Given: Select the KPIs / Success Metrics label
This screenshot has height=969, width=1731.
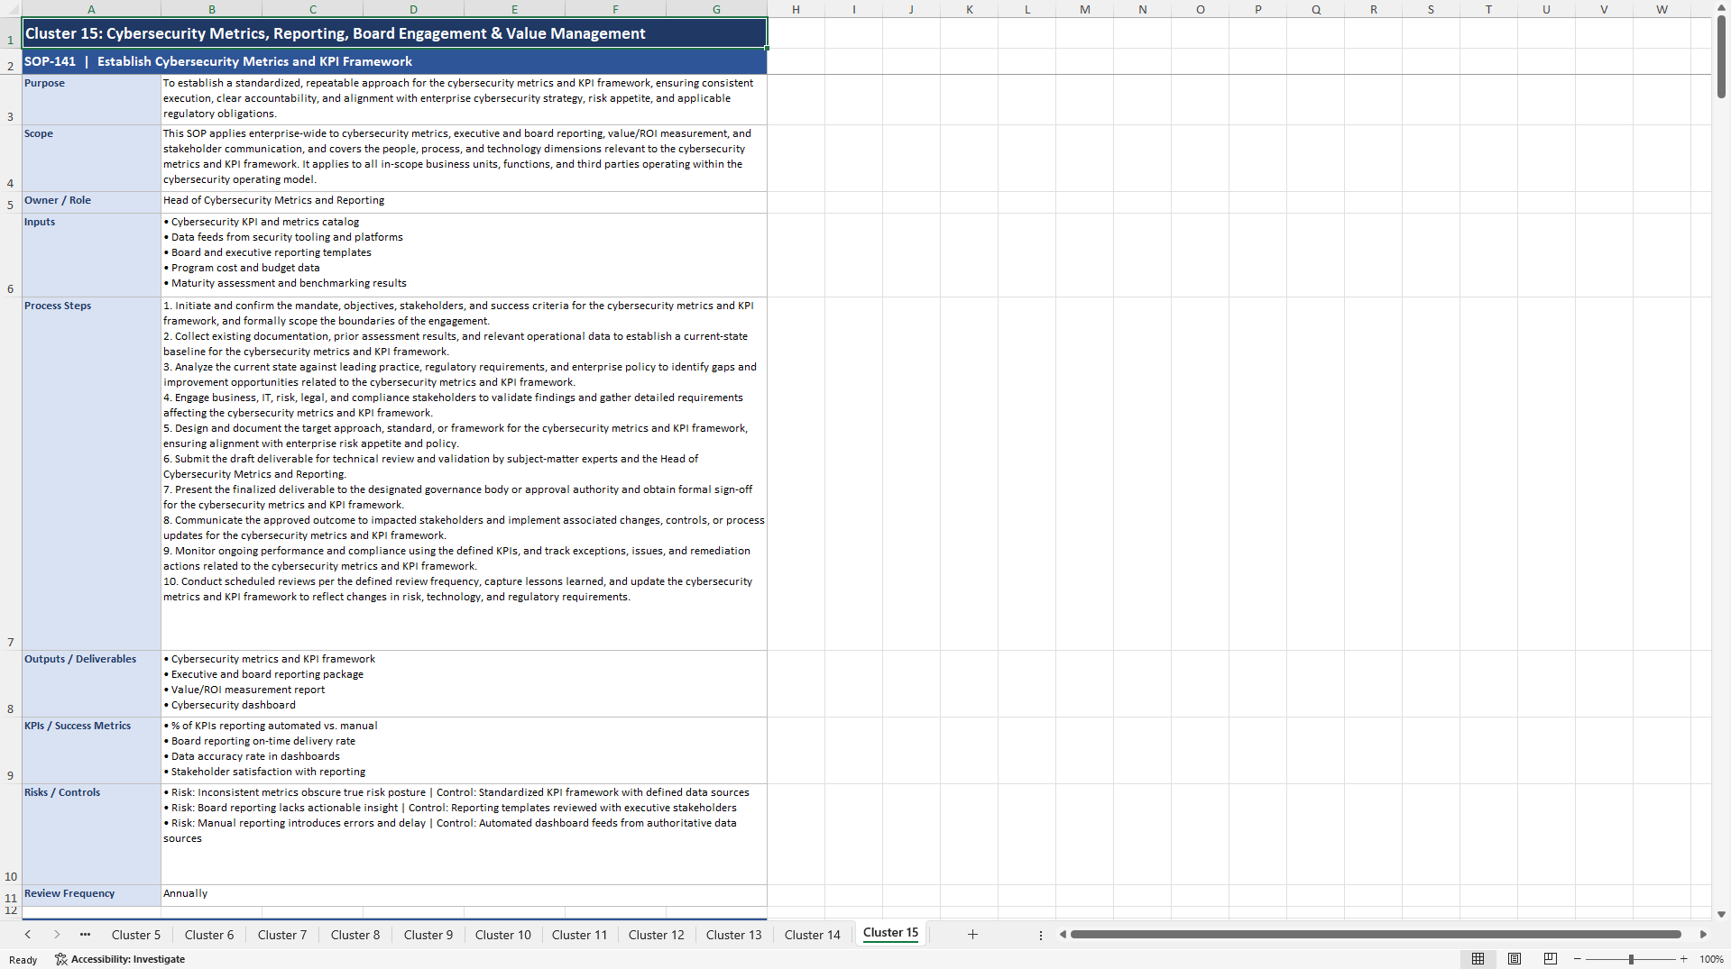Looking at the screenshot, I should 91,750.
